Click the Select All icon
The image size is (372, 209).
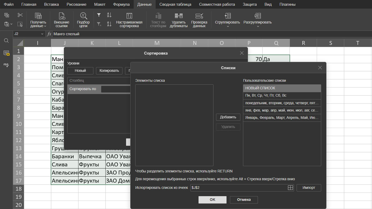(20, 24)
